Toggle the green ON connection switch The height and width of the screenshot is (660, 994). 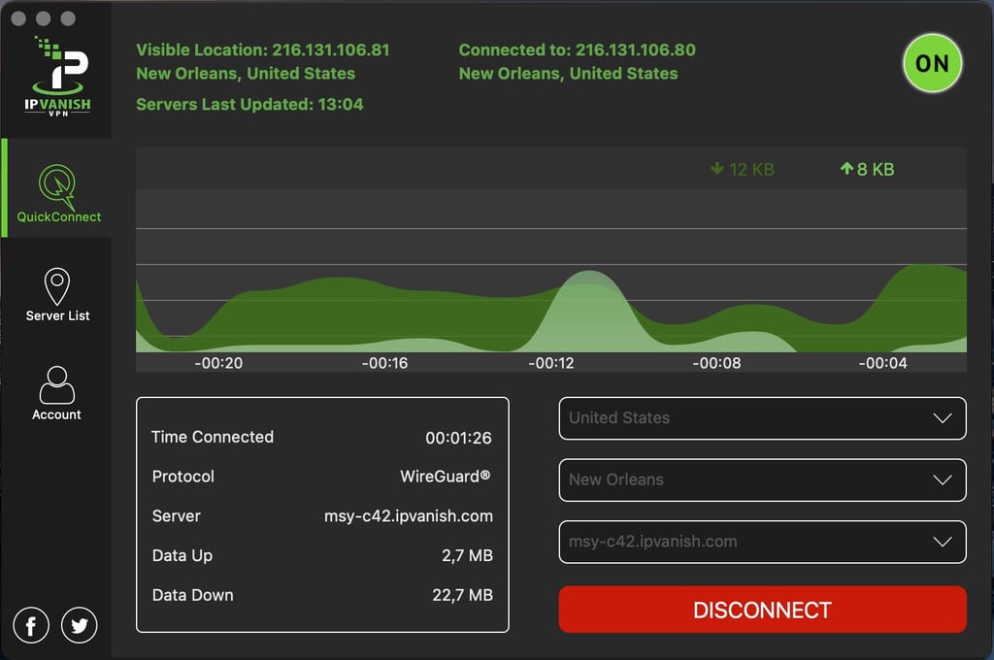[x=933, y=63]
